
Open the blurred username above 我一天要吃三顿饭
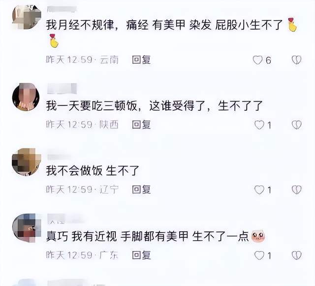point(62,89)
